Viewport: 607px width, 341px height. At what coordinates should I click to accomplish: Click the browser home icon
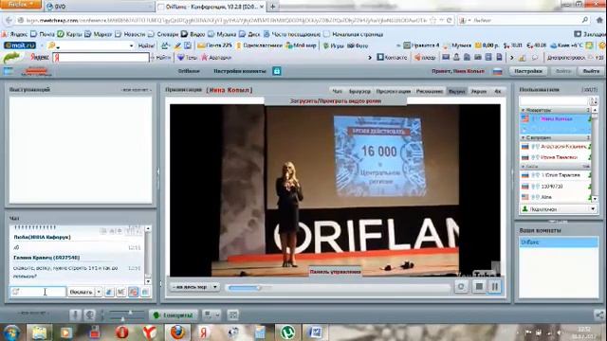click(x=599, y=20)
